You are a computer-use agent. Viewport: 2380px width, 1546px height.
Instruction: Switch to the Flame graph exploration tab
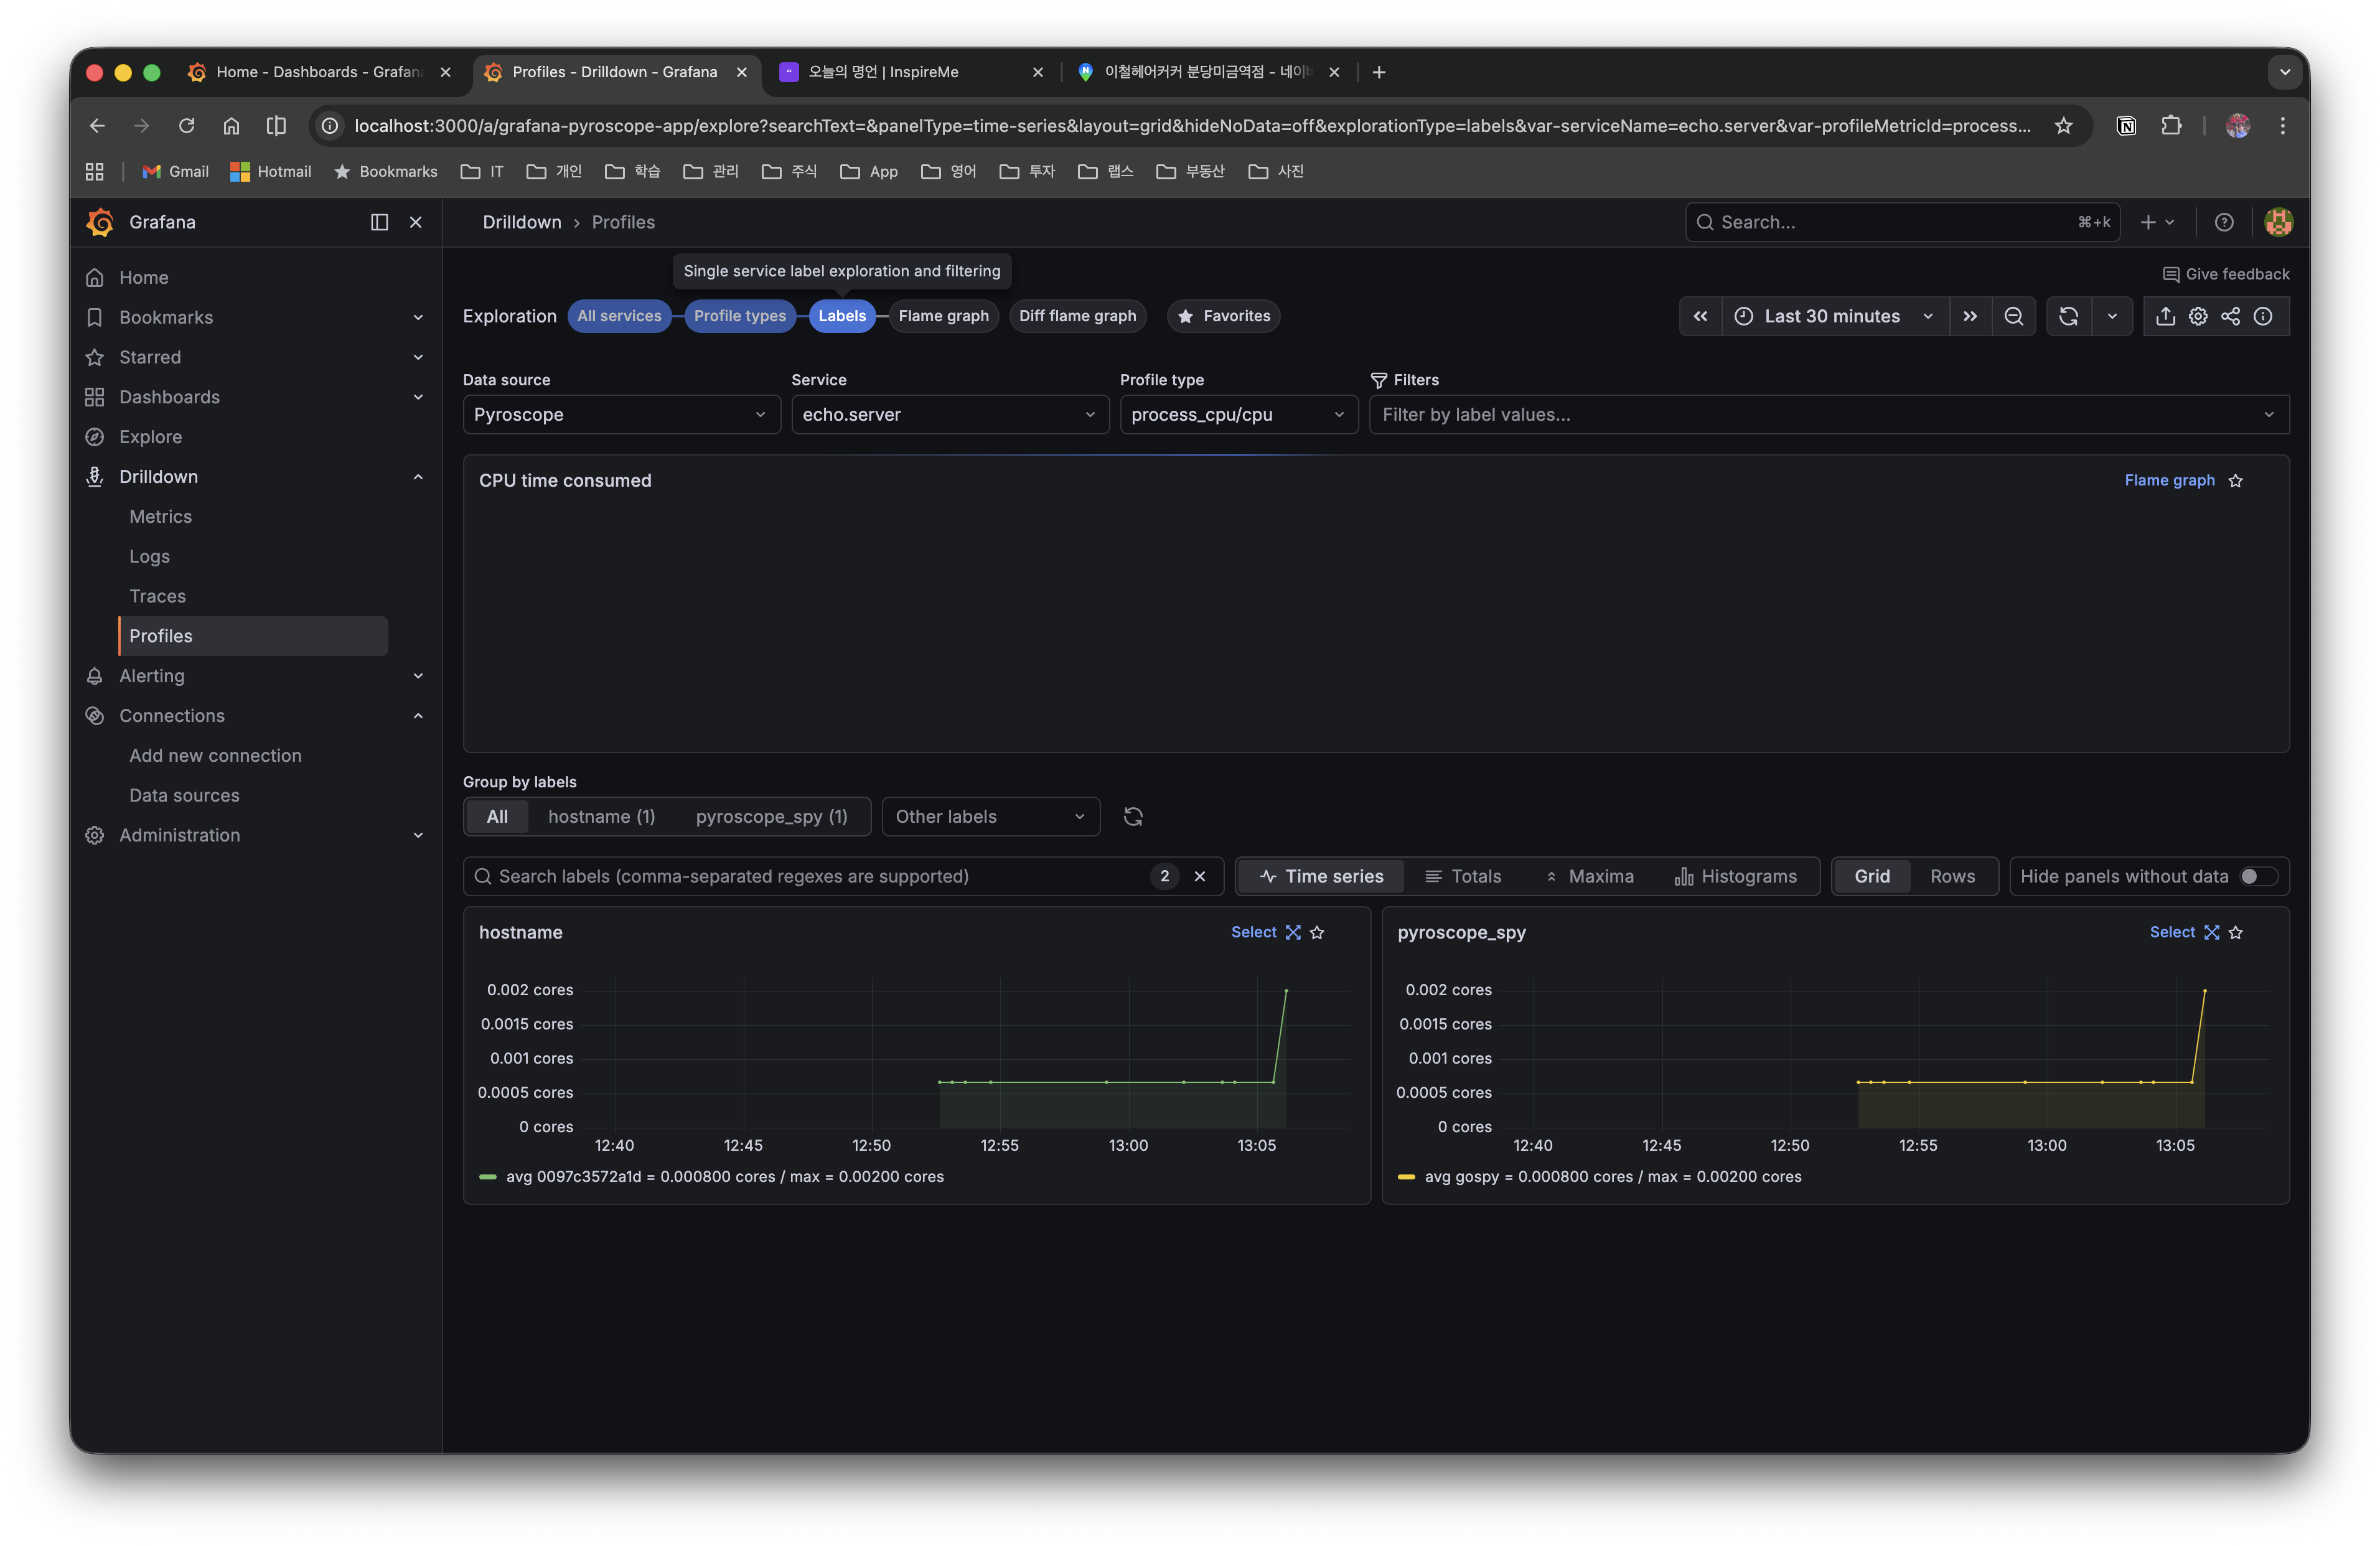[x=943, y=315]
